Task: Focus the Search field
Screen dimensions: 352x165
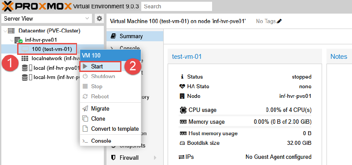Action: tap(177, 6)
